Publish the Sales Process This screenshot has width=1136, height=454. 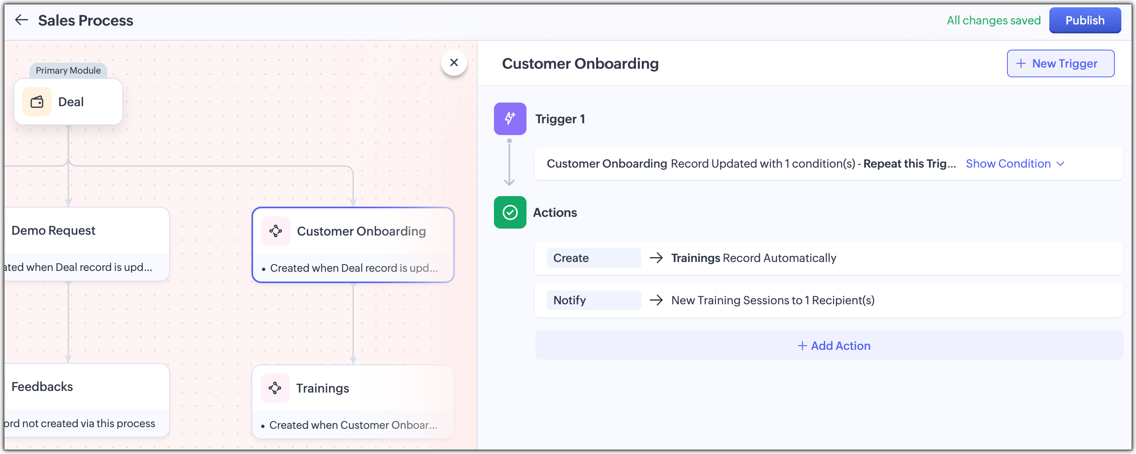point(1084,20)
